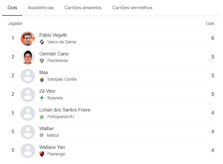223x164 pixels.
Task: Click the Sampaio Corrêa club crest
Action: 42,79
